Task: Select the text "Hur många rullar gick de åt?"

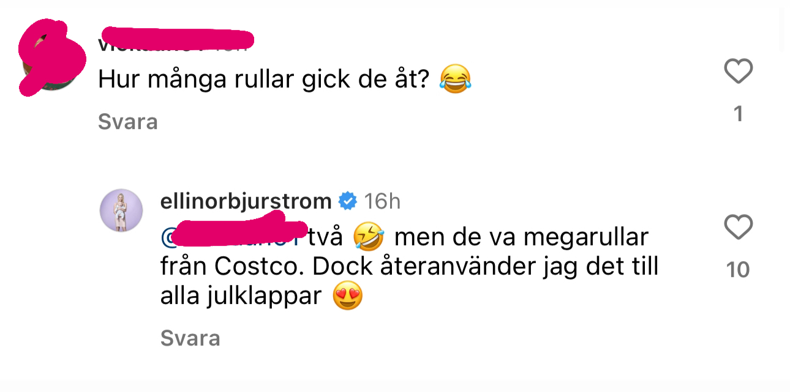Action: [x=265, y=81]
